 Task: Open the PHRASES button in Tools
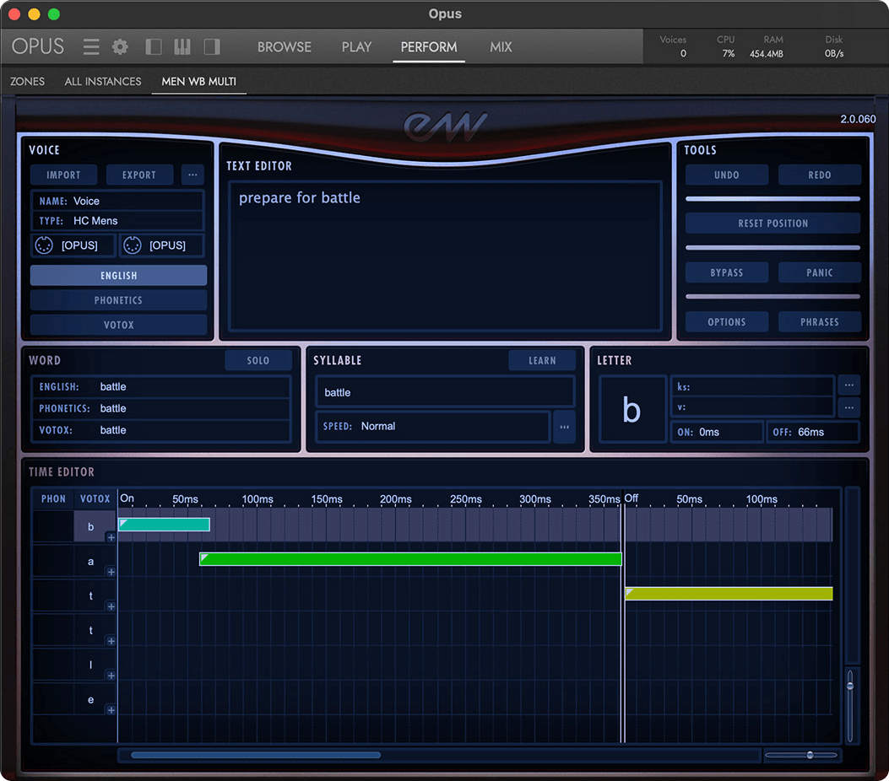click(820, 321)
